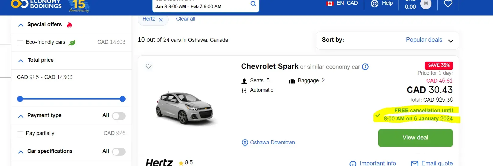Favorite the Chevrolet Spark with heart icon

[149, 66]
